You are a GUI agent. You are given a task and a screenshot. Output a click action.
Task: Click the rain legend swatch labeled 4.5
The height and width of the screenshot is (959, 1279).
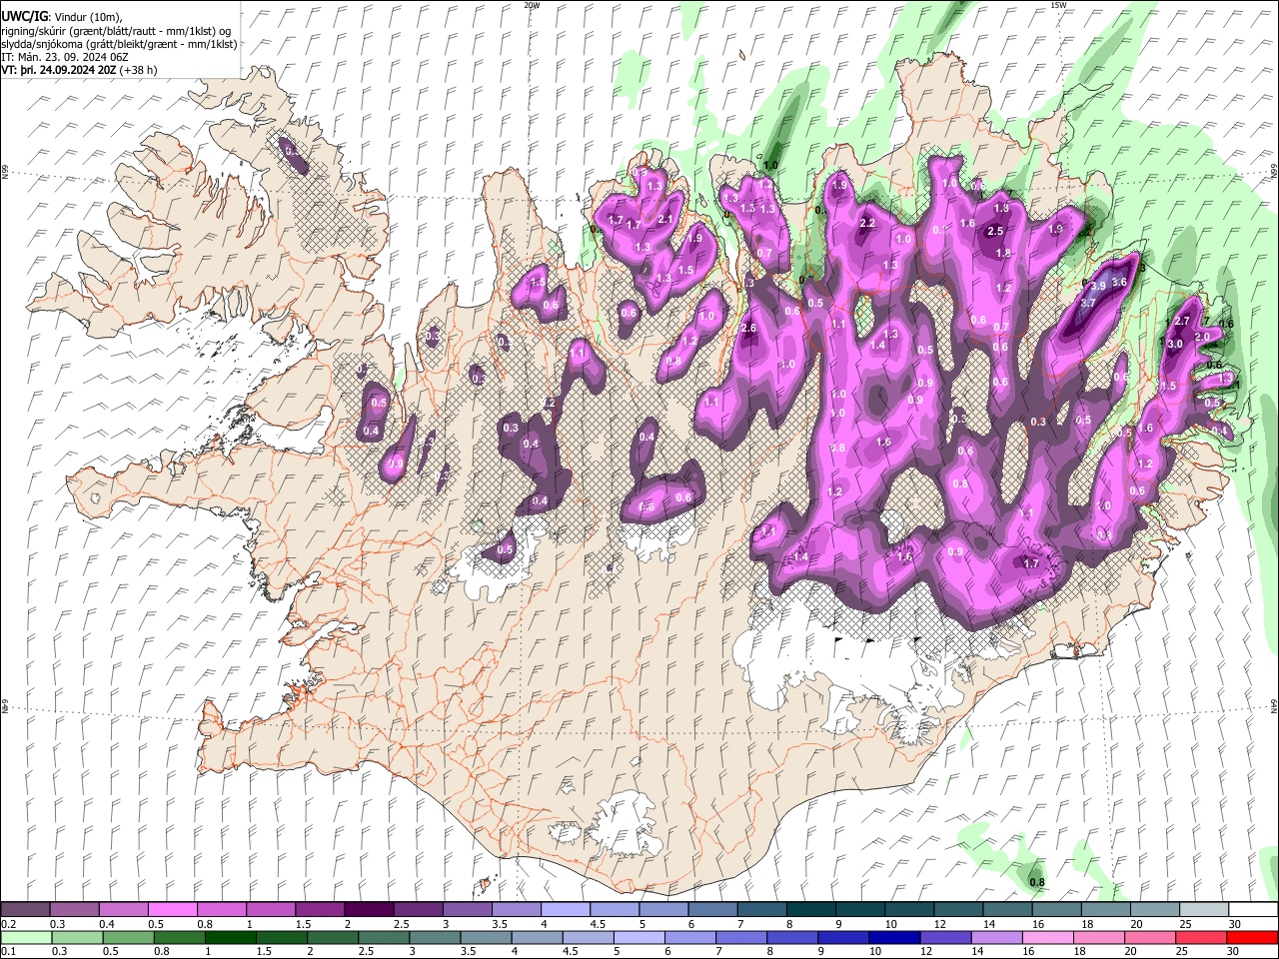click(x=587, y=937)
